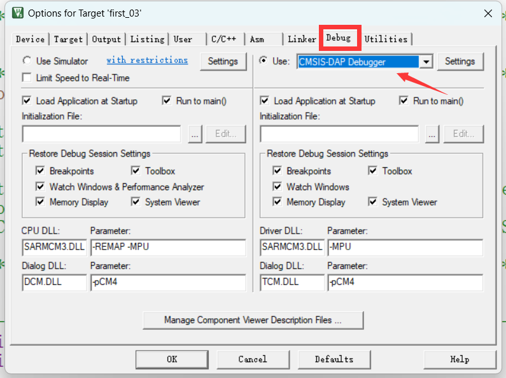Click the Driver DLL -MPU parameter field
Viewport: 506px width, 378px height.
(405, 247)
